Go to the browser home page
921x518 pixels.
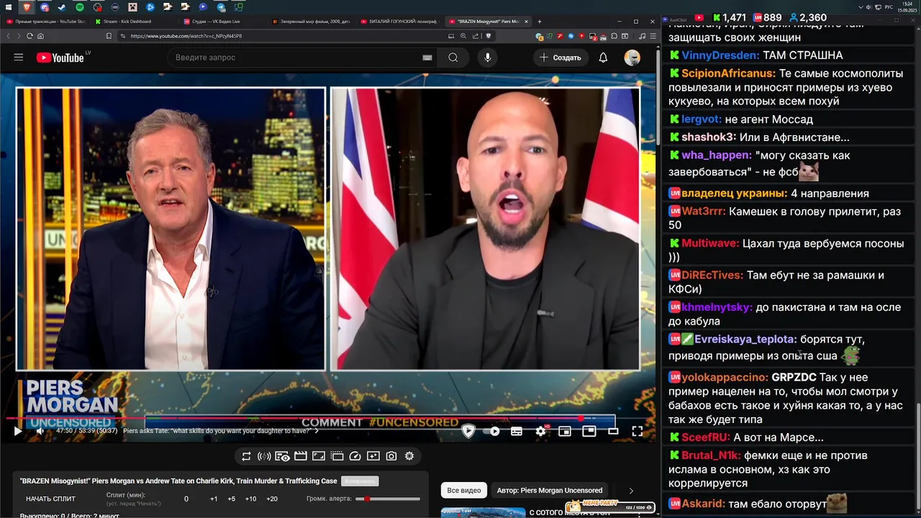tap(41, 36)
